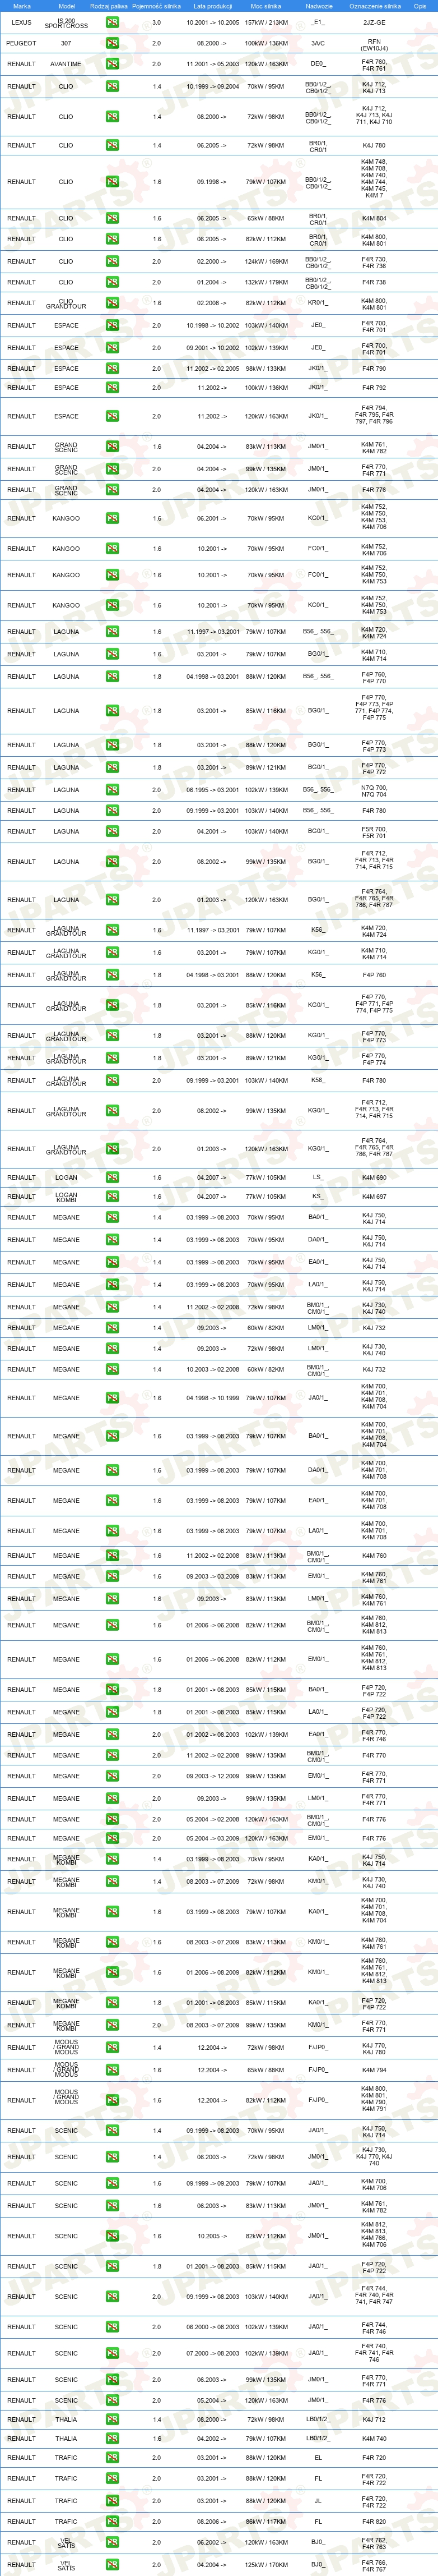
Task: Click the Lata produkcji column header
Action: [212, 6]
